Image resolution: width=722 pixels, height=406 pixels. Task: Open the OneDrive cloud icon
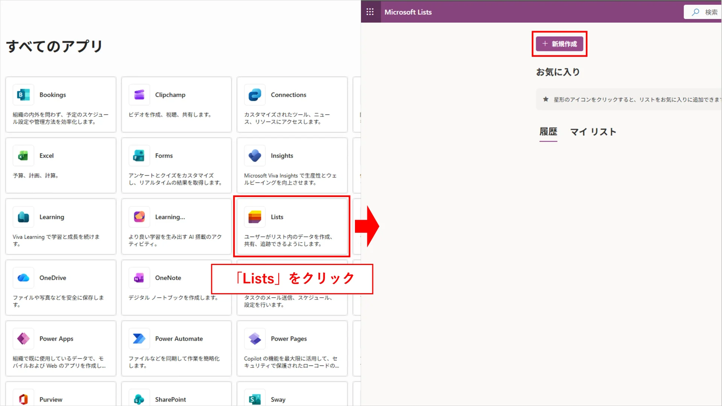click(x=23, y=278)
